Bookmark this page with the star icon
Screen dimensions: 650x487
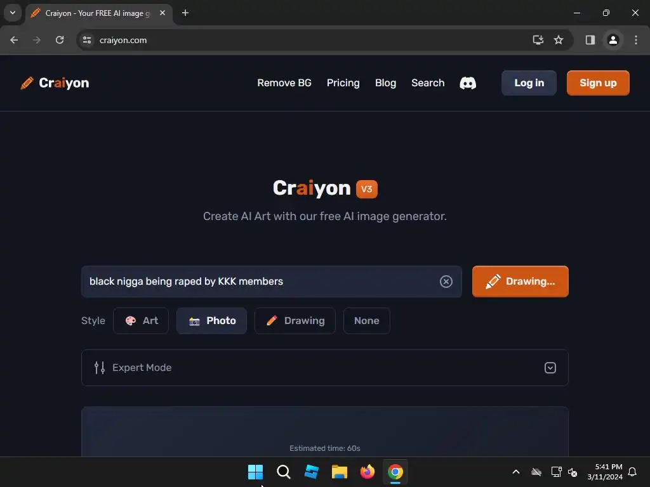click(x=559, y=40)
